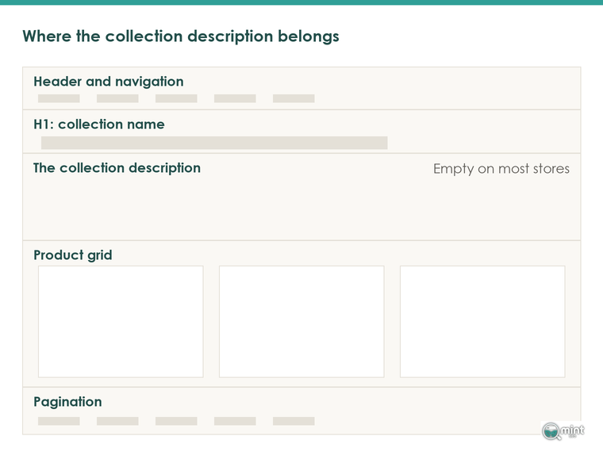
Task: Click the first pagination placeholder
Action: click(59, 421)
